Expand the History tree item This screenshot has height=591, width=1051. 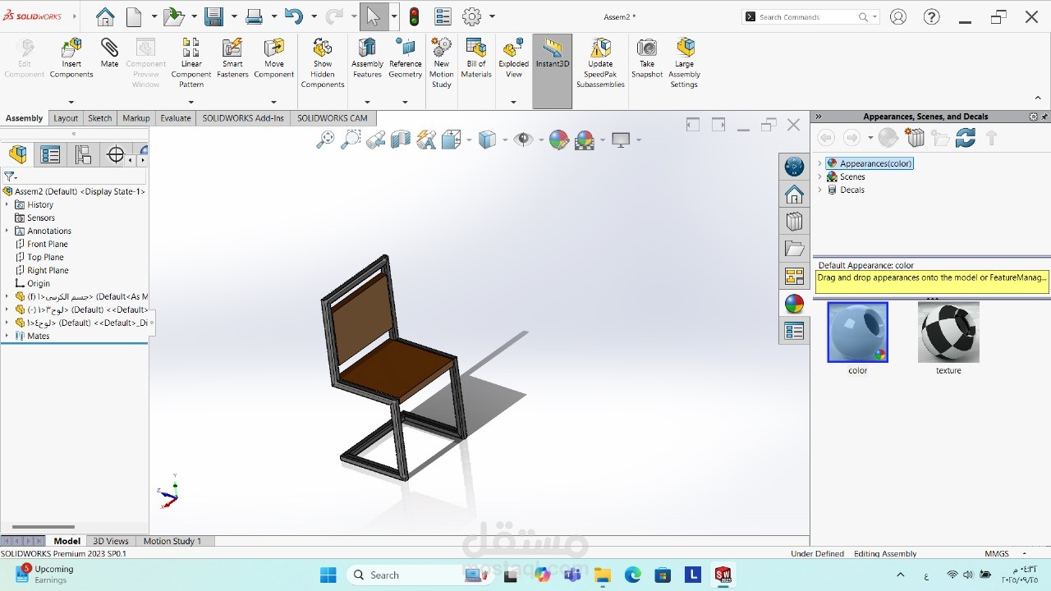pyautogui.click(x=7, y=204)
